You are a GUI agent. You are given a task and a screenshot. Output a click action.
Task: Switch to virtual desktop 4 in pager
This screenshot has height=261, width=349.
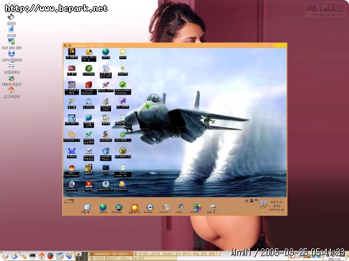[x=85, y=258]
